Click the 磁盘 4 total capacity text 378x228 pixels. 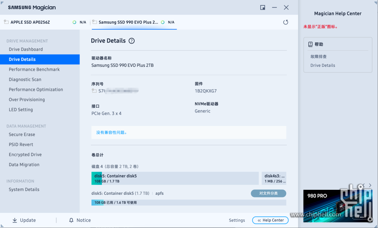(115, 167)
